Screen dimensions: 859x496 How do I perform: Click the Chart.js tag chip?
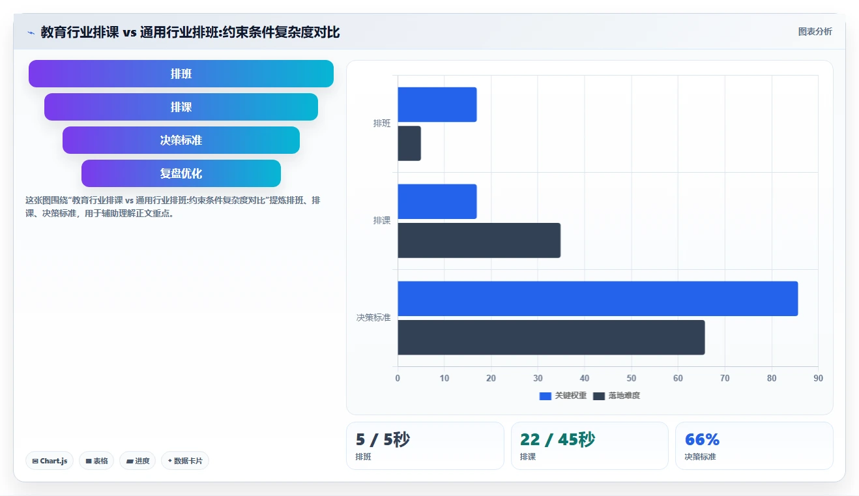click(x=50, y=461)
